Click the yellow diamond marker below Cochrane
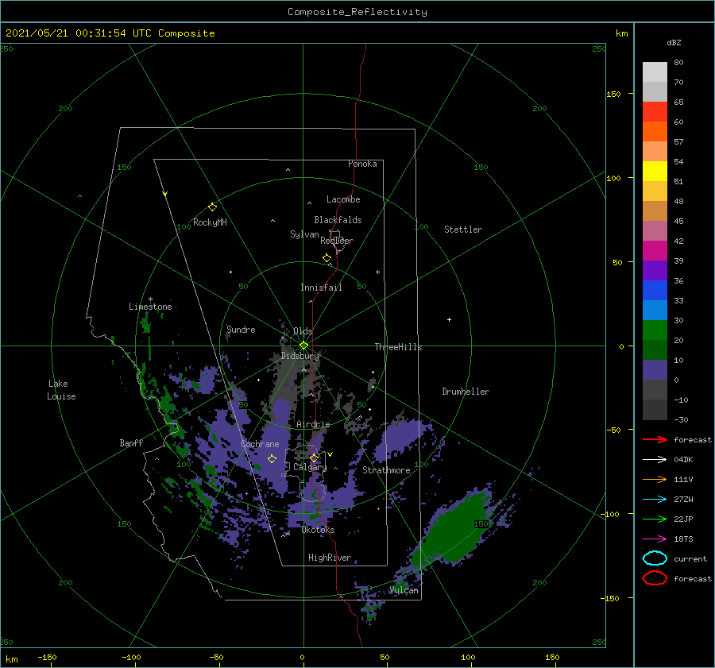 point(272,459)
